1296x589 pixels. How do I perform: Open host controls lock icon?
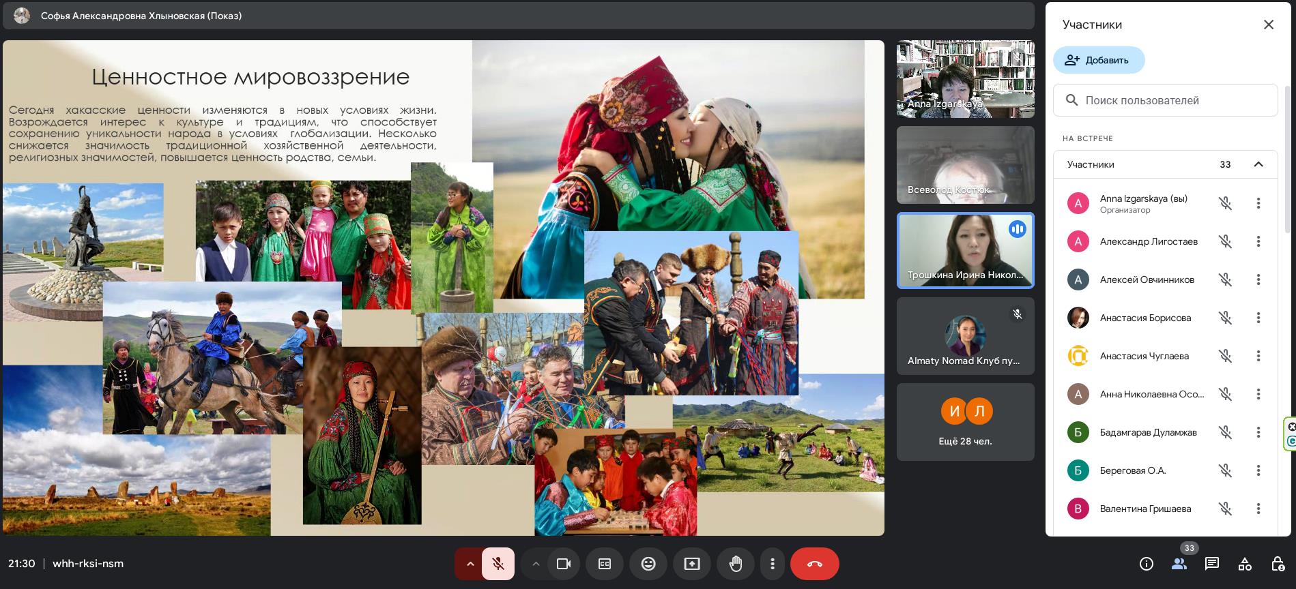click(1278, 564)
